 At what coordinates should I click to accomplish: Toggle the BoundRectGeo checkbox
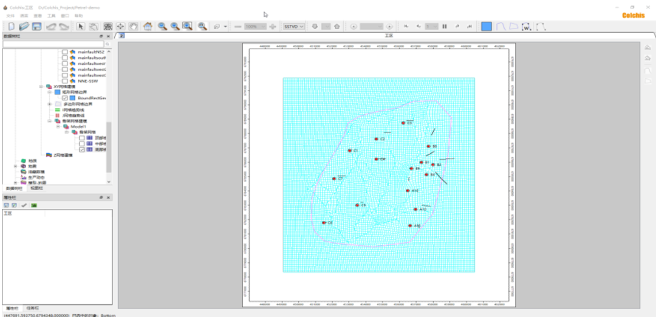tap(64, 98)
